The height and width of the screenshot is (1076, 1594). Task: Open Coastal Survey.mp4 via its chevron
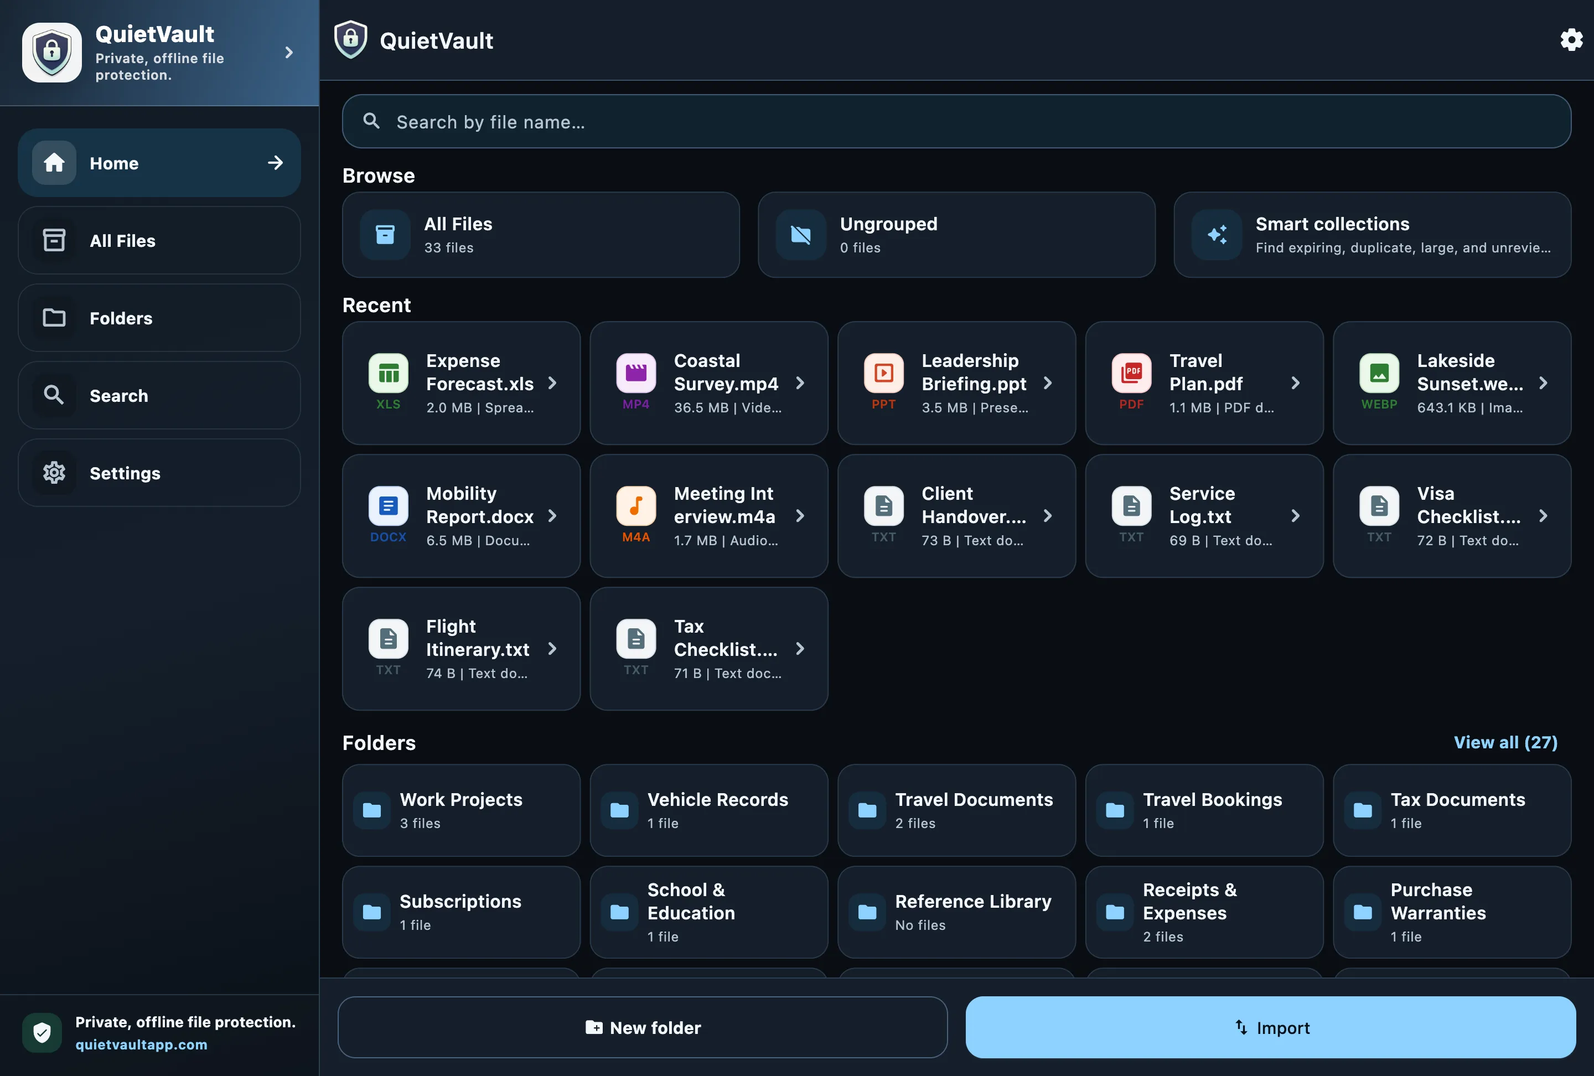(800, 384)
